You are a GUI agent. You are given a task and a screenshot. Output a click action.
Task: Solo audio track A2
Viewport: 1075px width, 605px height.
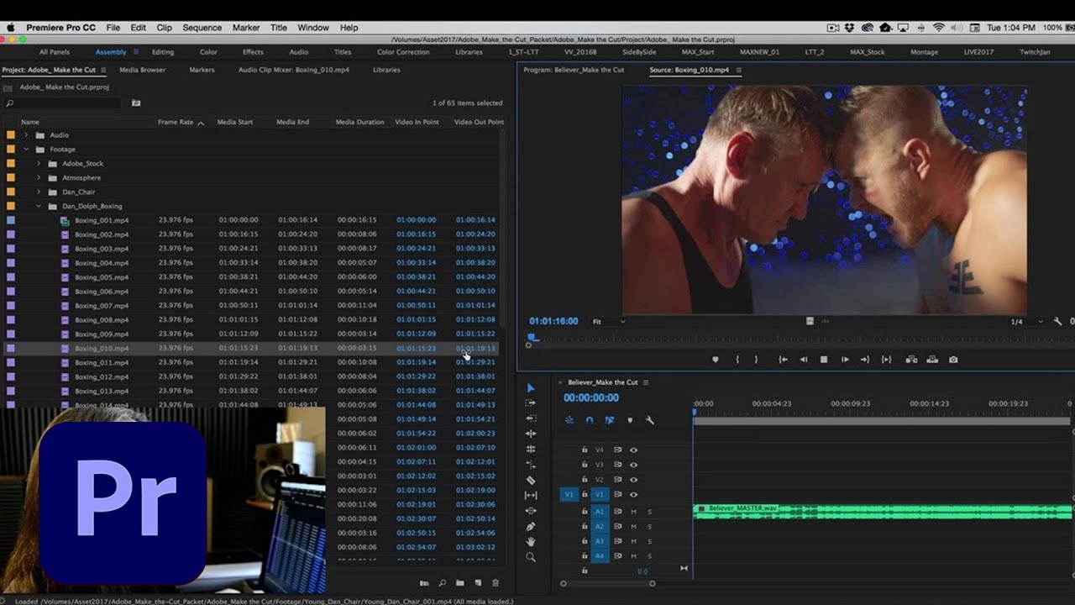tap(649, 527)
